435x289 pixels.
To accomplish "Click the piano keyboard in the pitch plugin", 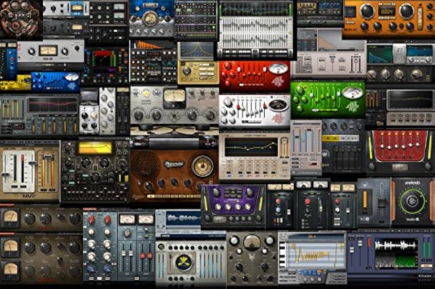I will [282, 255].
